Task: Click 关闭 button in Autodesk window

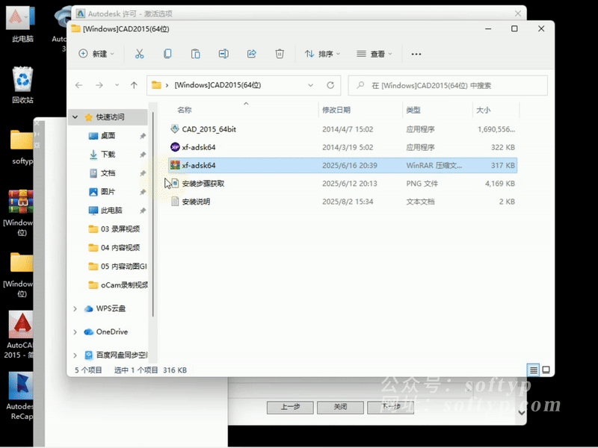Action: (340, 407)
